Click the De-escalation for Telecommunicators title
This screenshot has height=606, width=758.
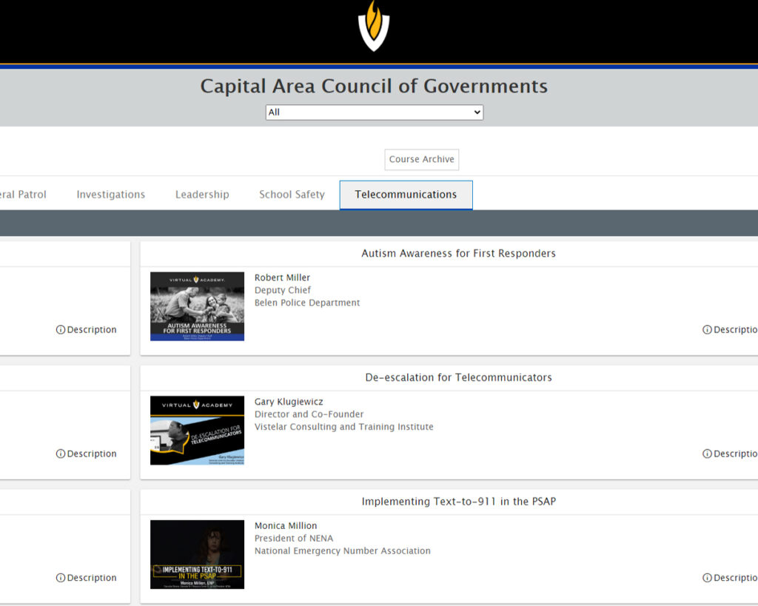point(459,377)
